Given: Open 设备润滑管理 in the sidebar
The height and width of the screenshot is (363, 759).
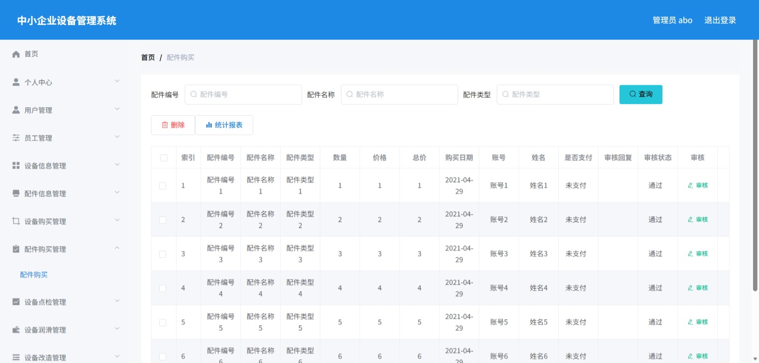Looking at the screenshot, I should (x=65, y=329).
